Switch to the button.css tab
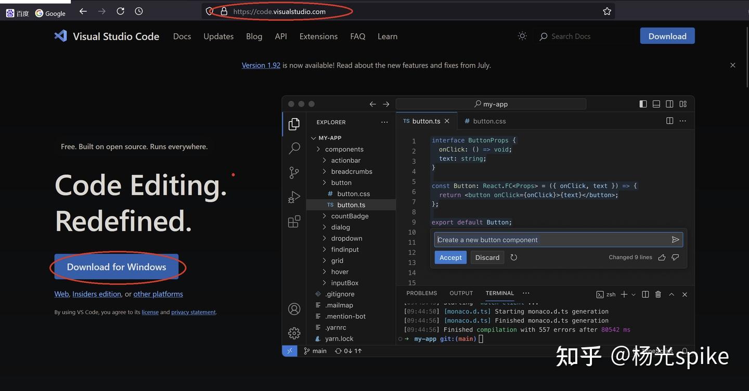 pos(485,121)
